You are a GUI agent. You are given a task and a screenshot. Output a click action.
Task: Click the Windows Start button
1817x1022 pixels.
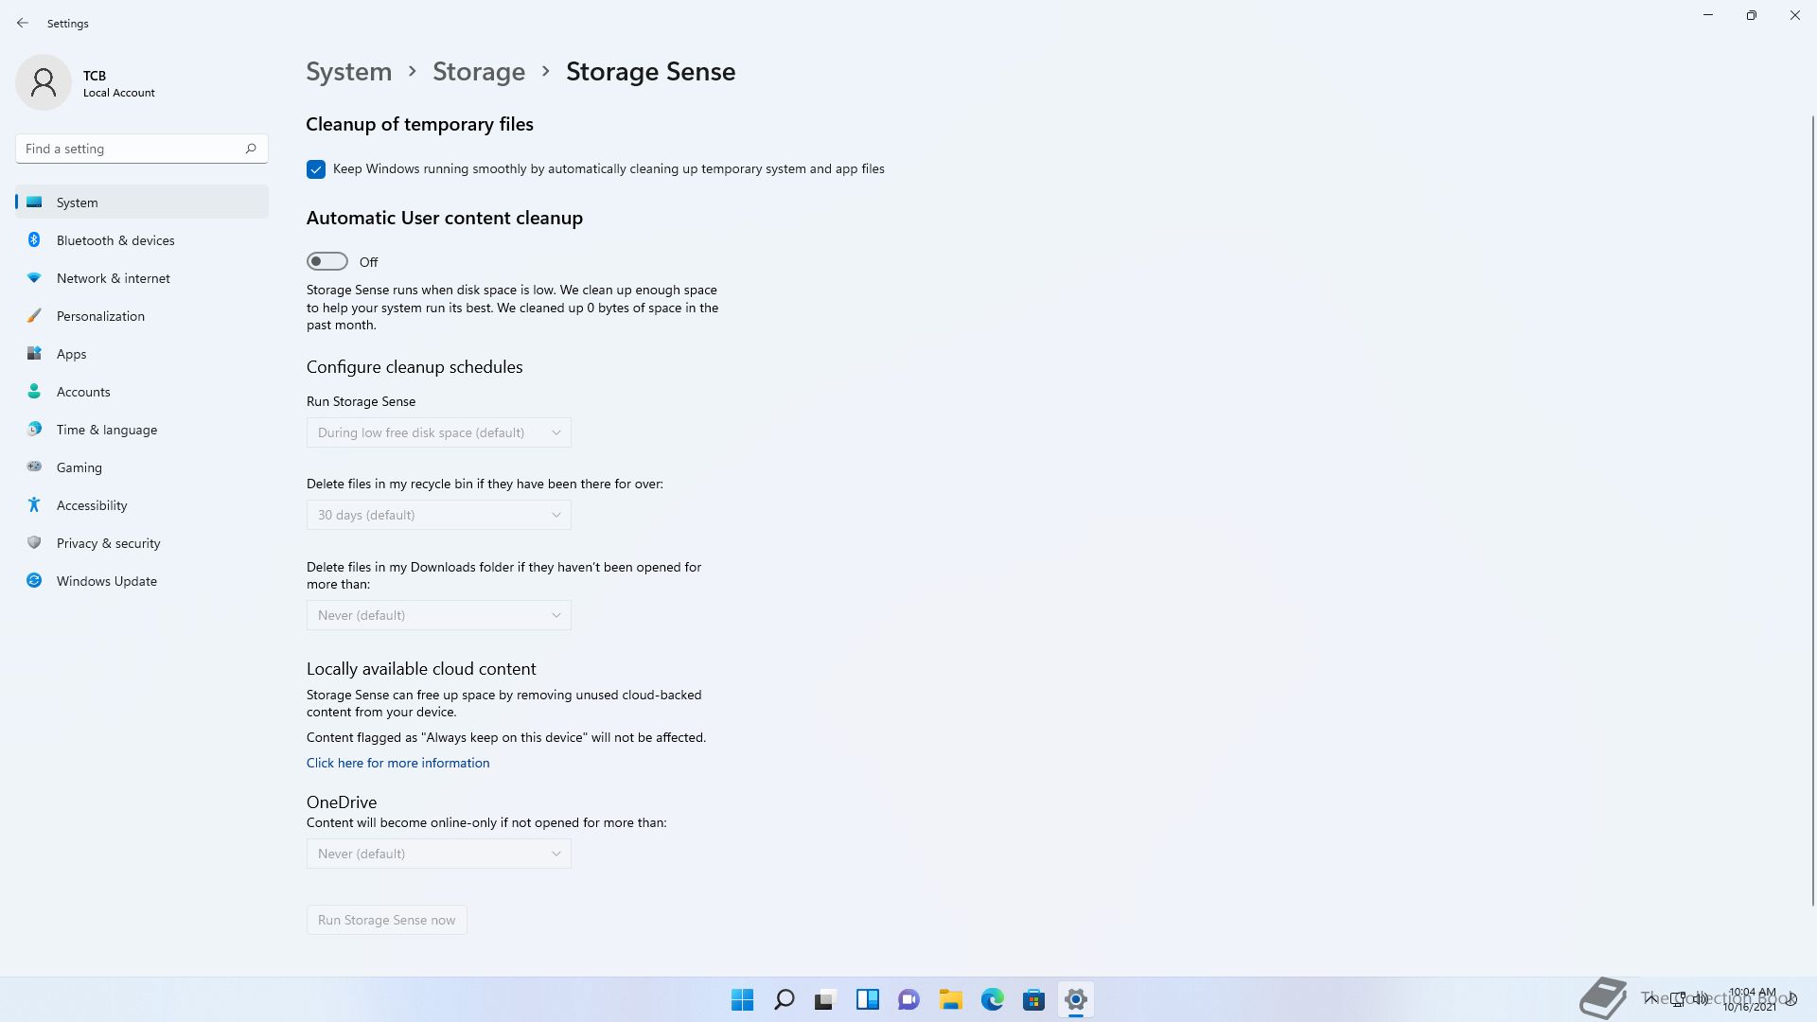(742, 999)
